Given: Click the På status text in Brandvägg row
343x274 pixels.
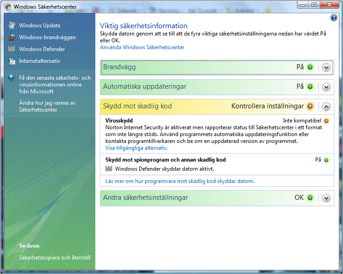Looking at the screenshot, I should coord(300,67).
